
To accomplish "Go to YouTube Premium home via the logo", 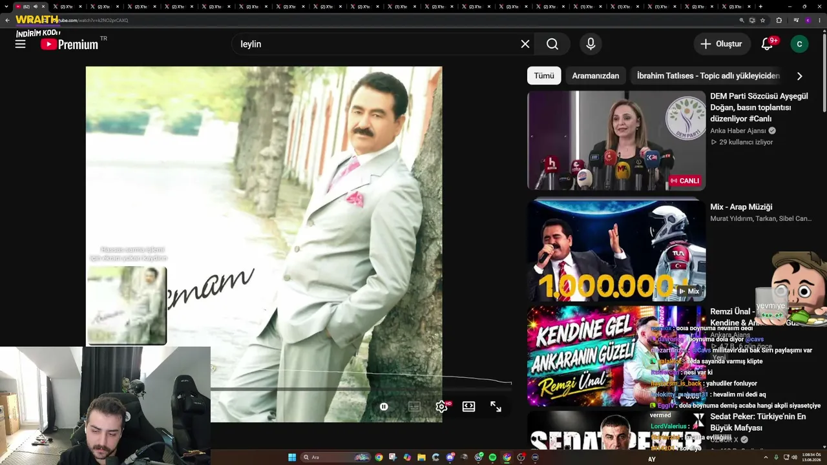I will point(69,44).
